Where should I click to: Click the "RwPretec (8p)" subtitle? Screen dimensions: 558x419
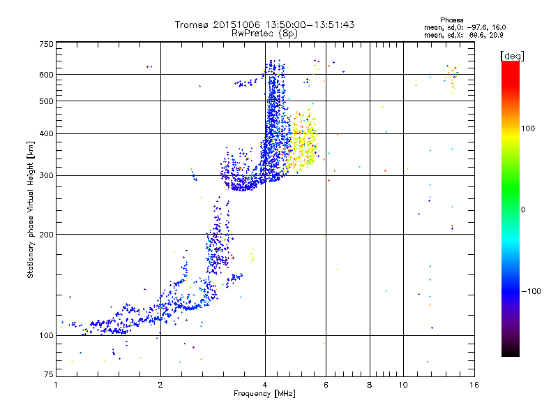click(x=264, y=34)
